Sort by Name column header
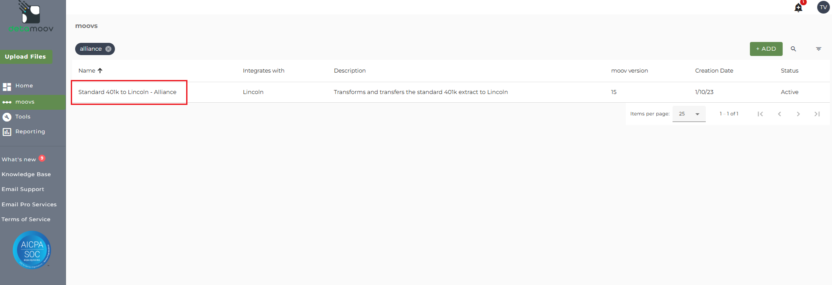Image resolution: width=832 pixels, height=285 pixels. click(87, 71)
